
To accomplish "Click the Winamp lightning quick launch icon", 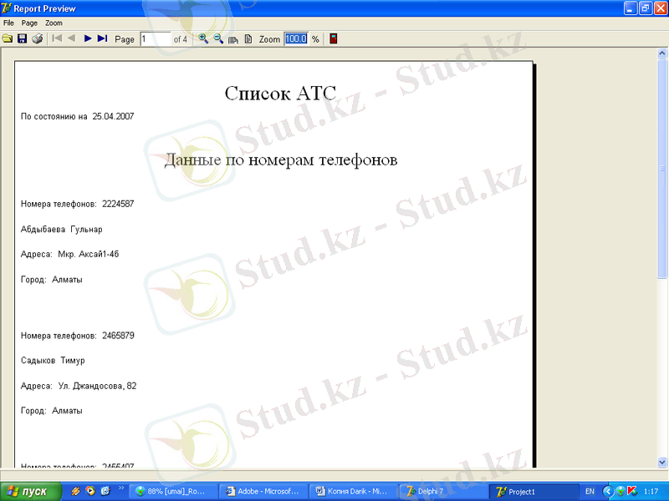I will [75, 491].
